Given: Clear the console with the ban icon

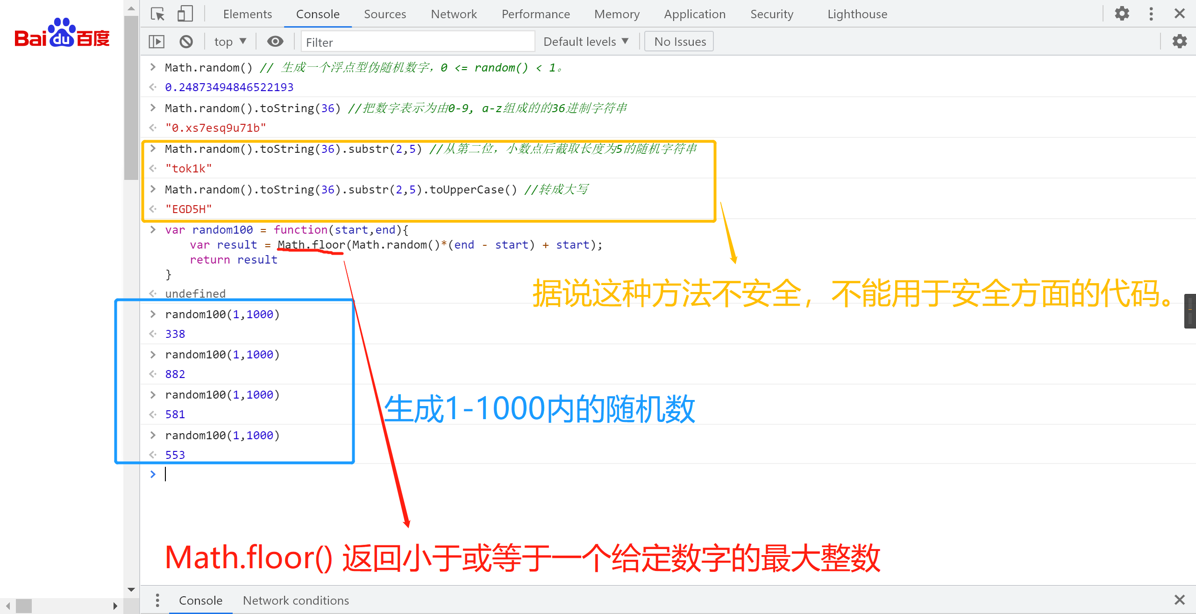Looking at the screenshot, I should coord(186,42).
